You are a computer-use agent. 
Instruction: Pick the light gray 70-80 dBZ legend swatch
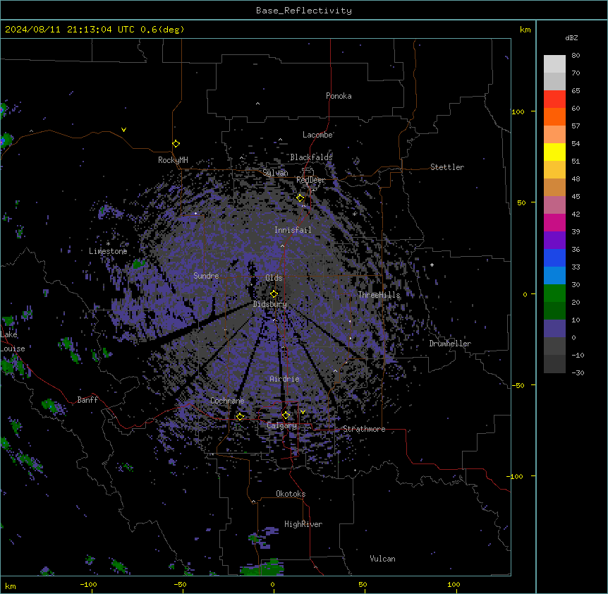(554, 64)
